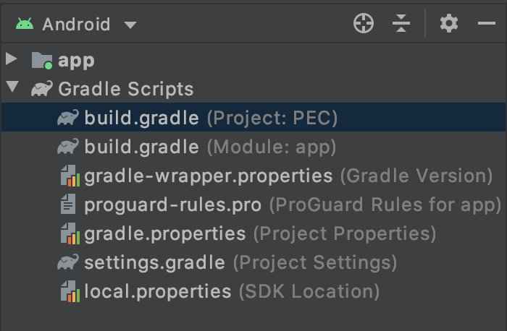507x331 pixels.
Task: Open the Android view dropdown
Action: point(130,25)
